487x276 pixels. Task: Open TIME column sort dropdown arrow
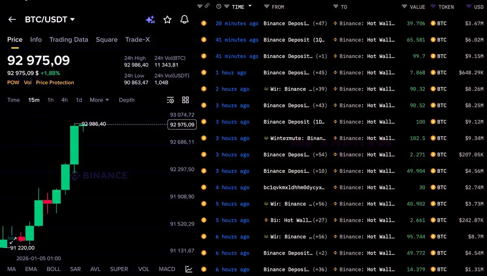click(x=250, y=6)
